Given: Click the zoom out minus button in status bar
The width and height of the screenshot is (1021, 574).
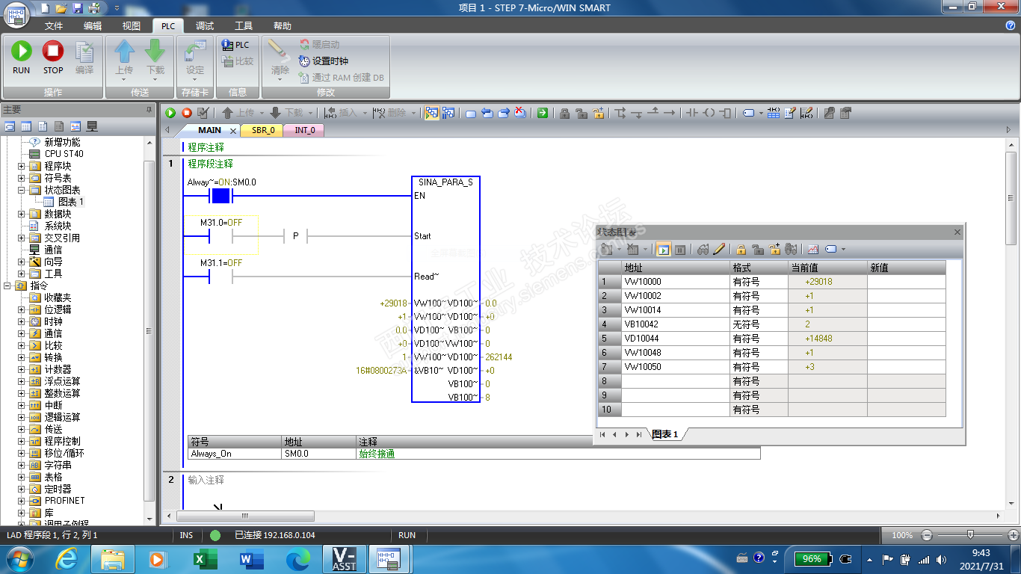Looking at the screenshot, I should tap(927, 535).
